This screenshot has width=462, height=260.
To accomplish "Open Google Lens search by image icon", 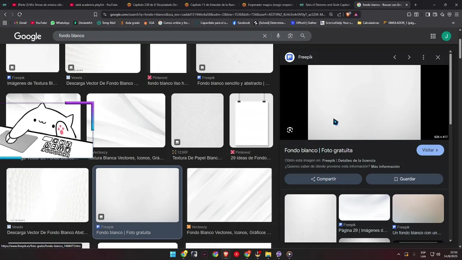I will click(x=290, y=36).
